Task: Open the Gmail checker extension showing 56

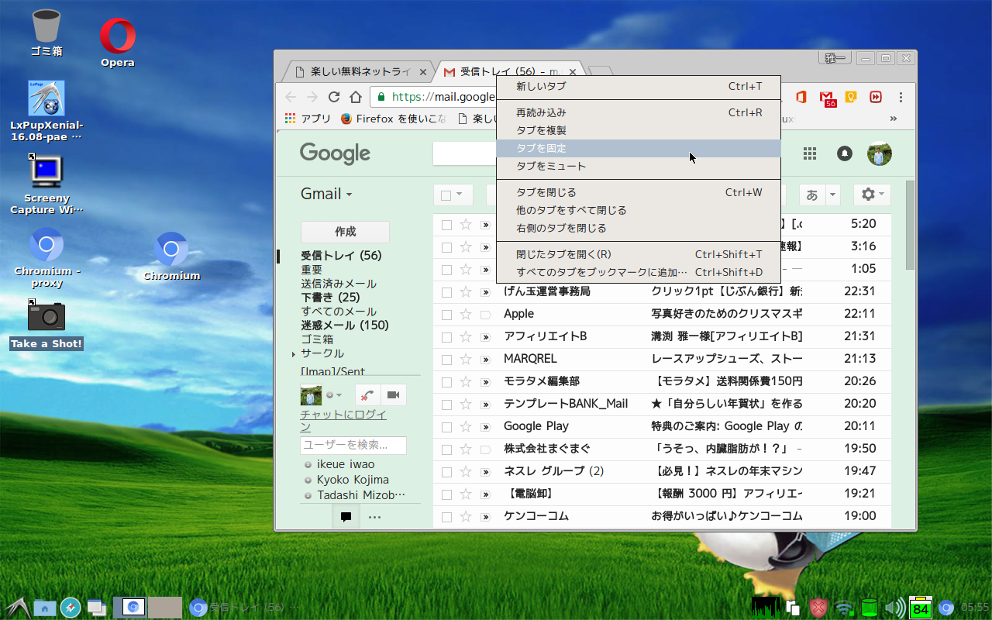Action: point(829,98)
